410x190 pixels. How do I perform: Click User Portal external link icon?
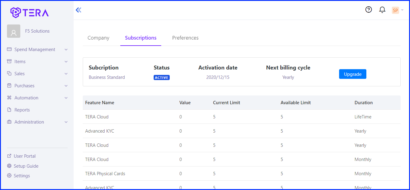(x=9, y=156)
